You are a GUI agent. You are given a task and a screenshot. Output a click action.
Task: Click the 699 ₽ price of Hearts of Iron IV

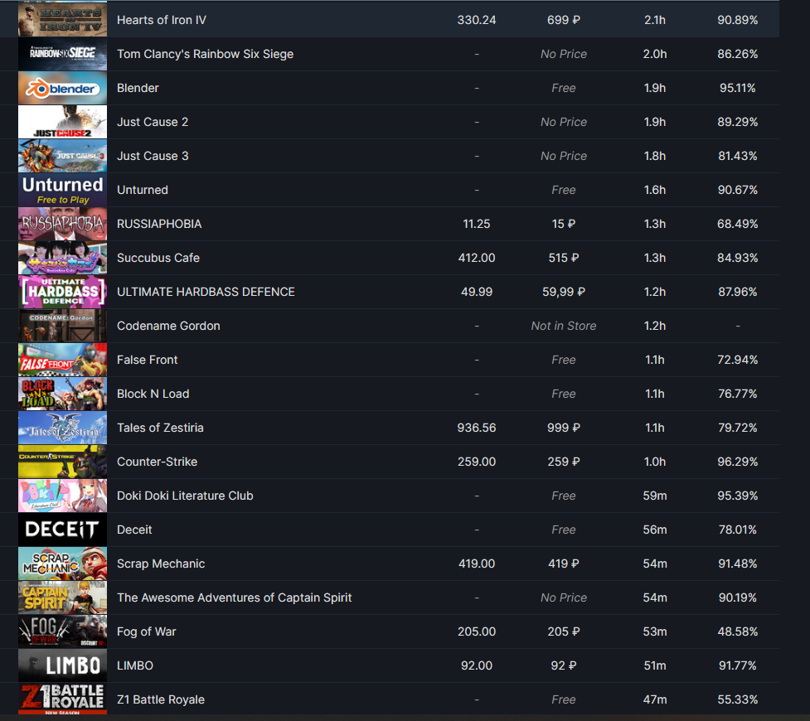pyautogui.click(x=564, y=20)
